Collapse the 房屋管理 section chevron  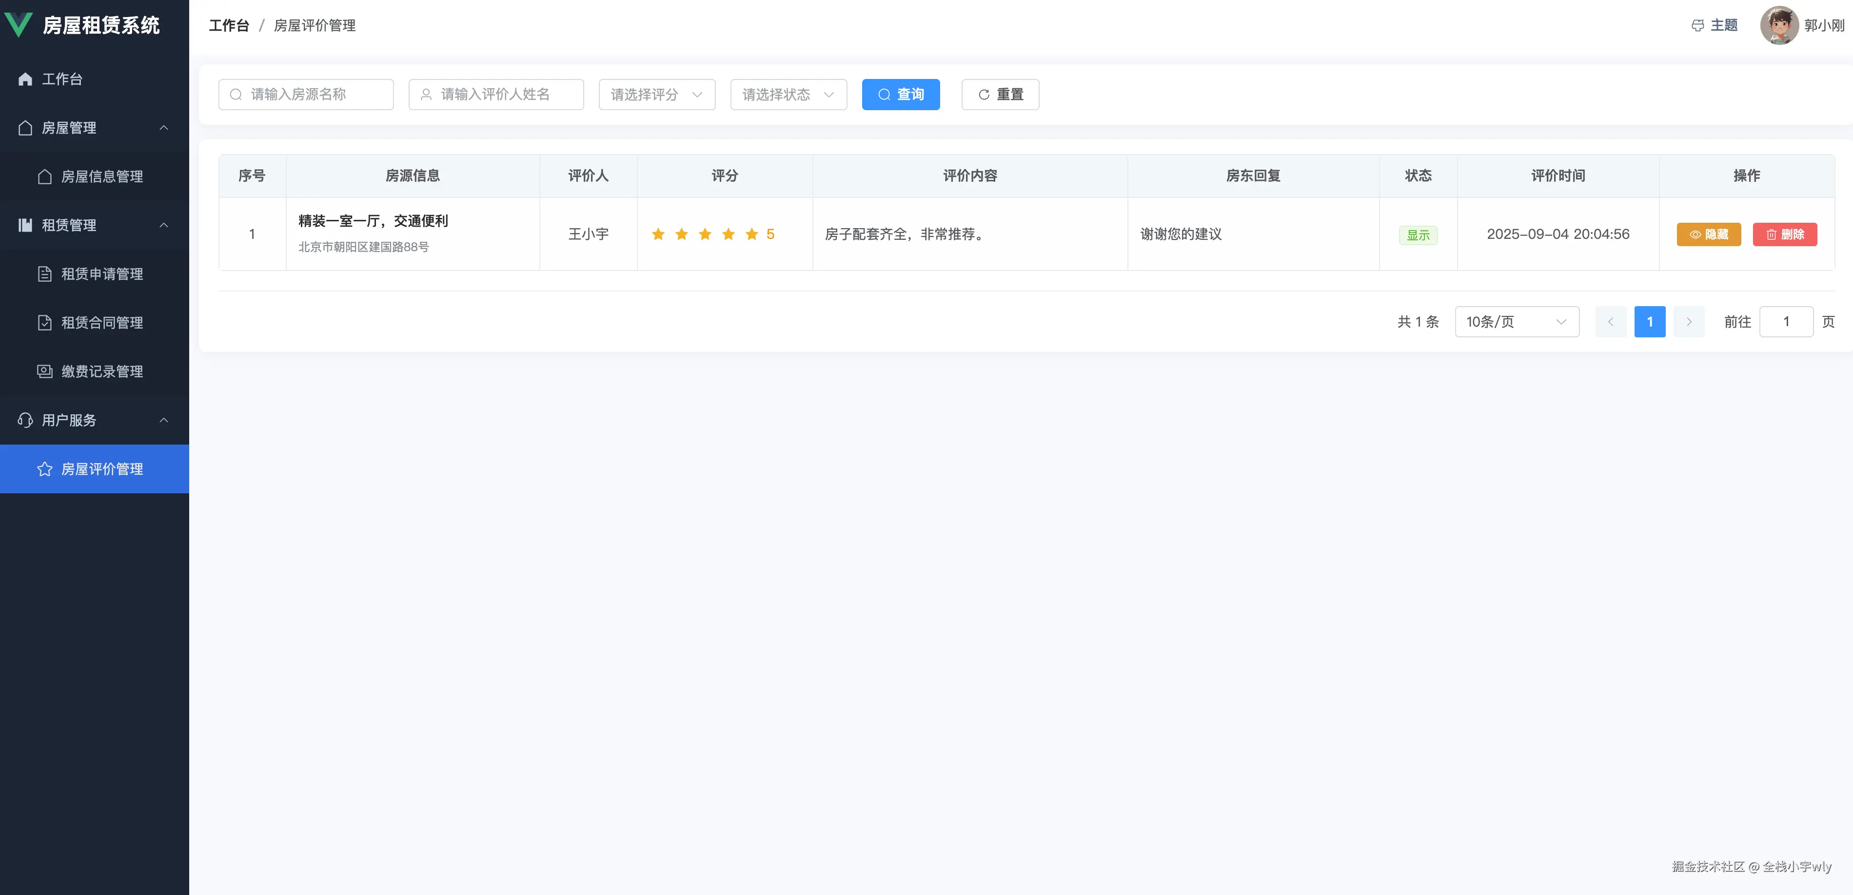point(164,128)
